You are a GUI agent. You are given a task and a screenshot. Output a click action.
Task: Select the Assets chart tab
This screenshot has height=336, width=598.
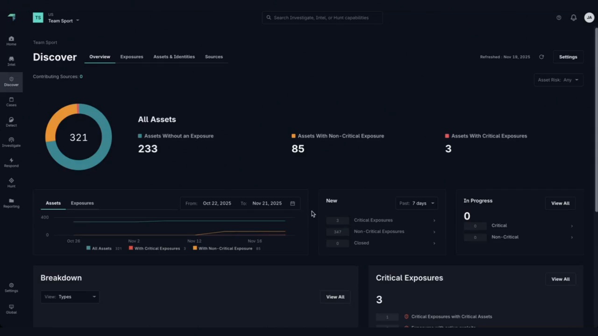(x=53, y=203)
